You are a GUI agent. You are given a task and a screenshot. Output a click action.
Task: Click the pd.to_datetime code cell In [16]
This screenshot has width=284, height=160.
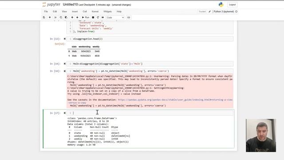(150, 71)
